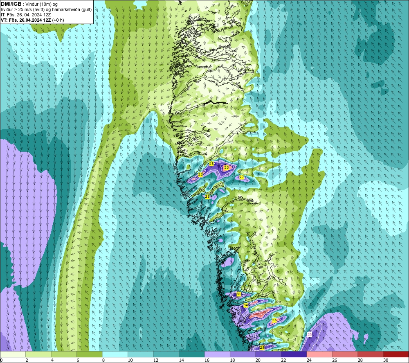The width and height of the screenshot is (409, 363).
Task: Click the 33 label nearest the coast
Action: [x=200, y=174]
